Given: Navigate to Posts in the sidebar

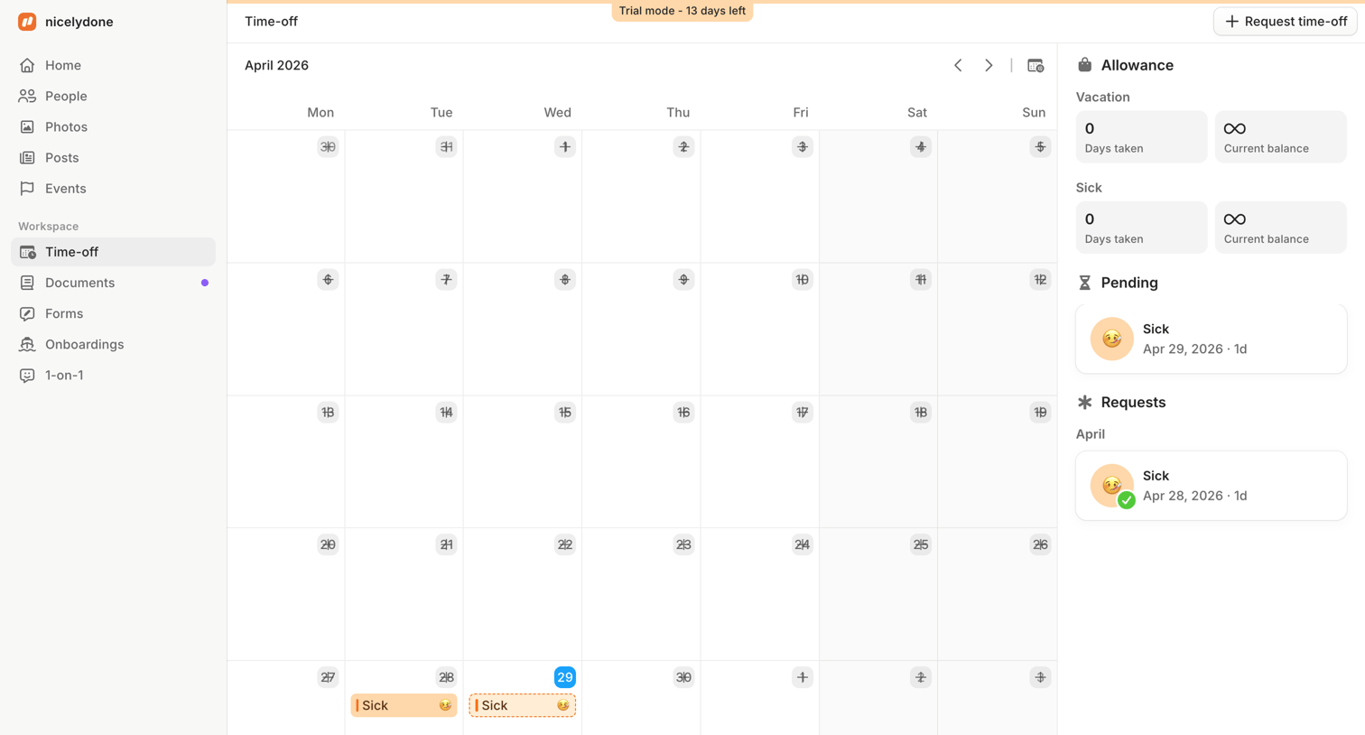Looking at the screenshot, I should (x=113, y=157).
